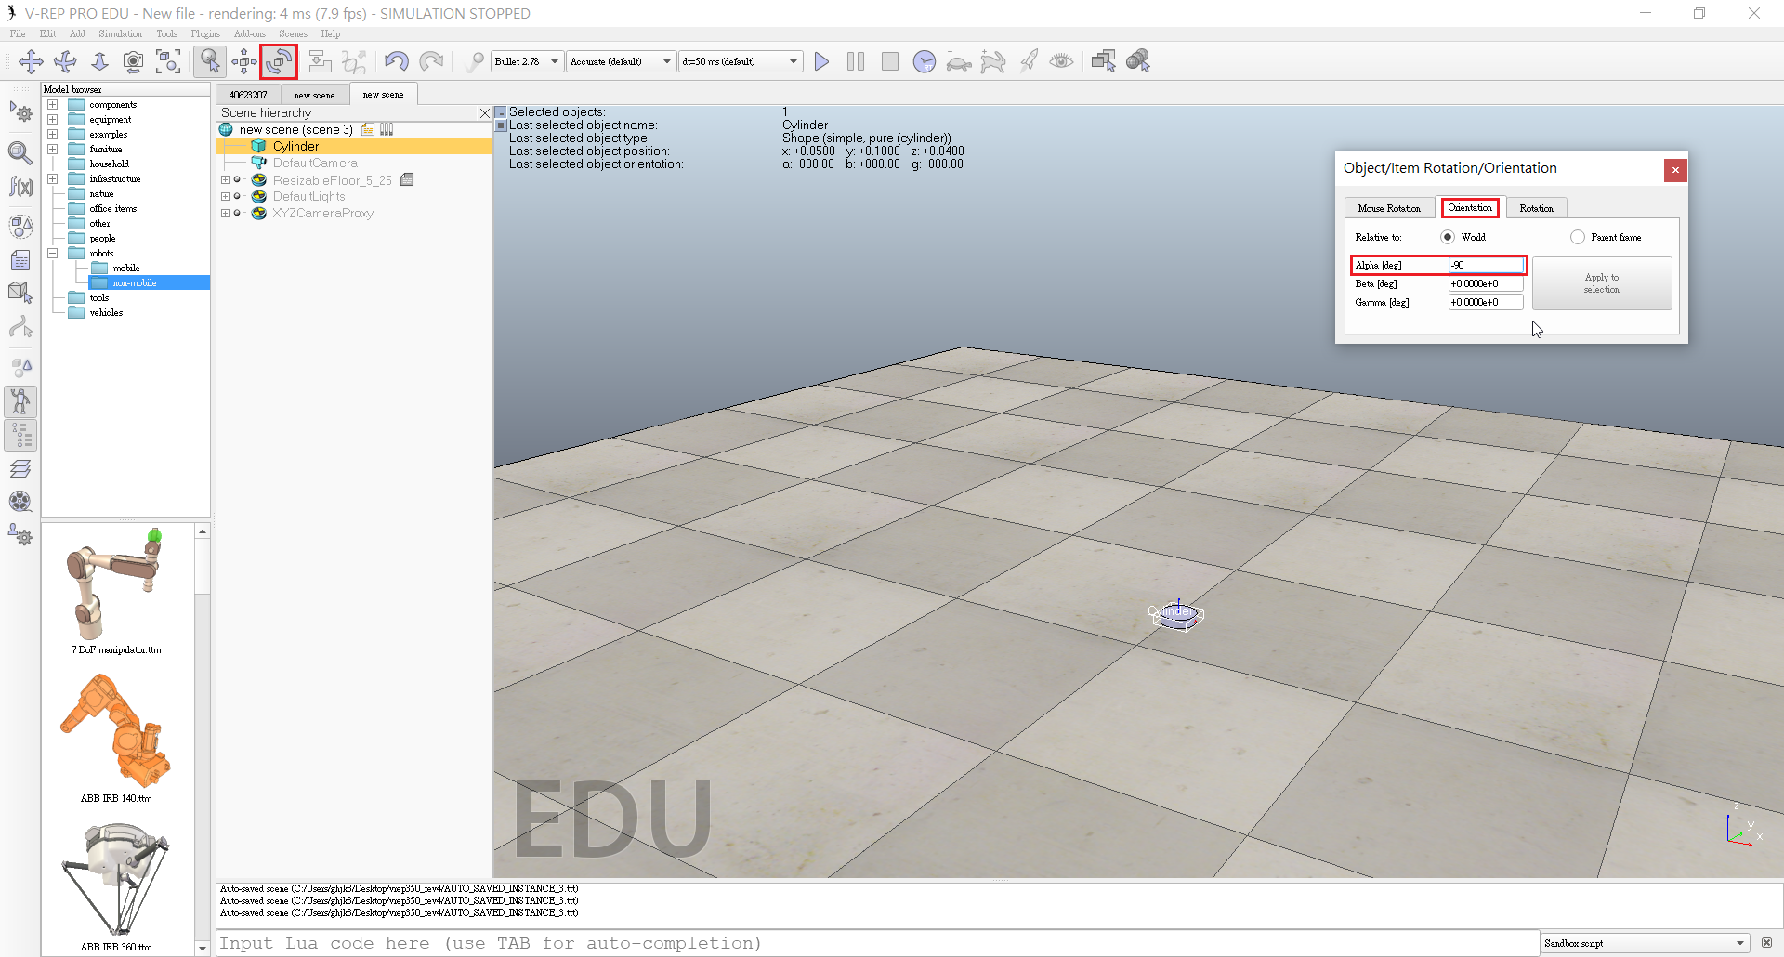Toggle real-time mode clock icon
The height and width of the screenshot is (957, 1784).
click(x=925, y=61)
